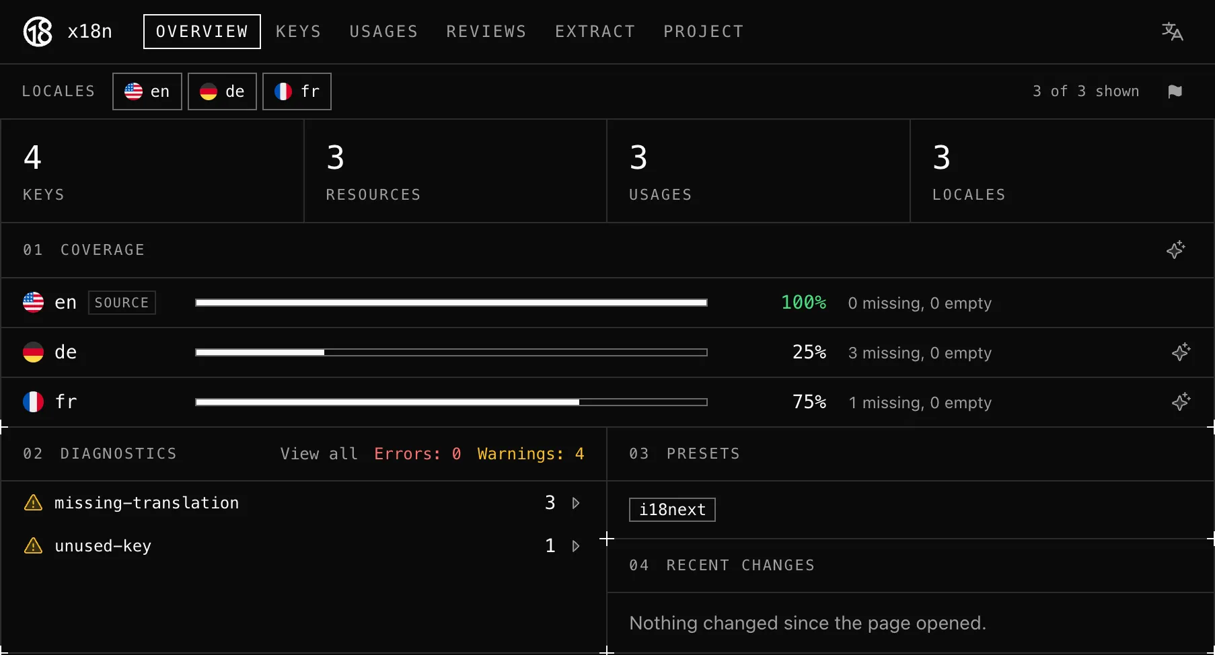The height and width of the screenshot is (655, 1215).
Task: Toggle the fr locale filter chip
Action: [x=297, y=91]
